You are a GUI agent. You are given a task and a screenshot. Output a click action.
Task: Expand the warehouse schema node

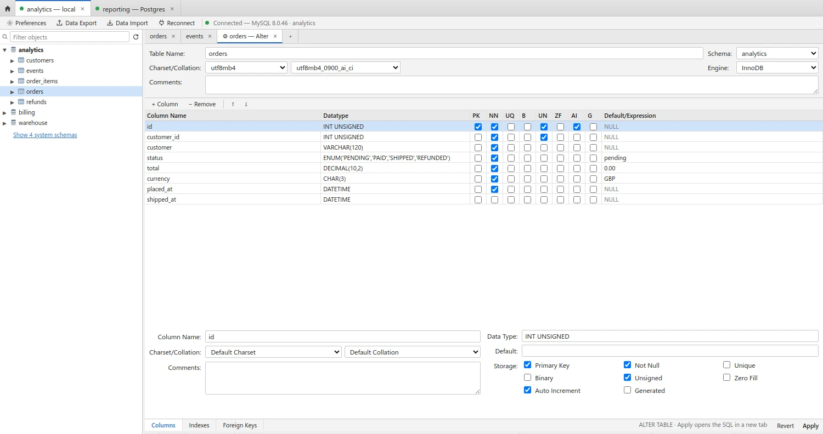tap(5, 123)
